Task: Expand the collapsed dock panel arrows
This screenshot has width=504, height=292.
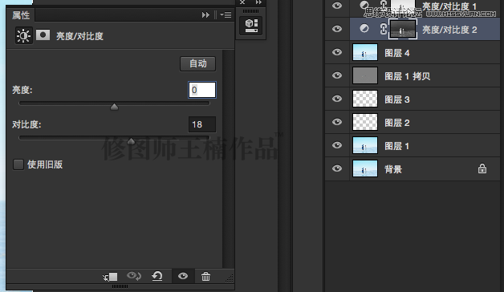Action: click(258, 2)
